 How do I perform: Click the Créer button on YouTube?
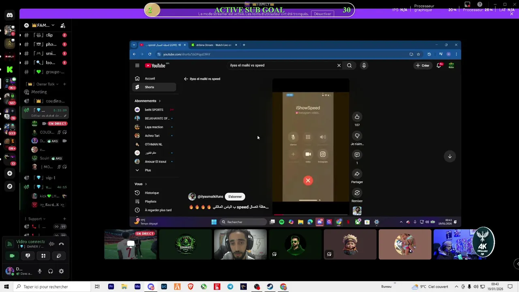point(422,65)
